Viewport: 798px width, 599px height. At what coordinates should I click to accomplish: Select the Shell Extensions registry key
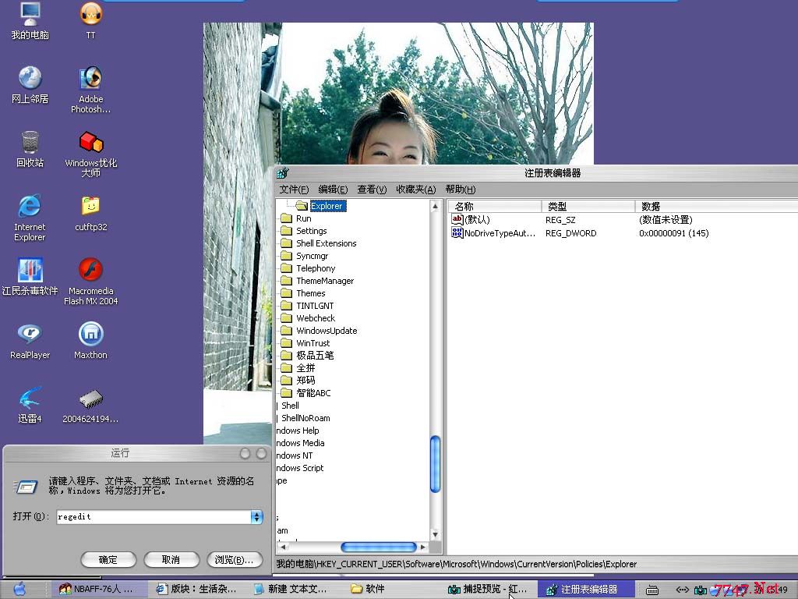click(x=327, y=243)
